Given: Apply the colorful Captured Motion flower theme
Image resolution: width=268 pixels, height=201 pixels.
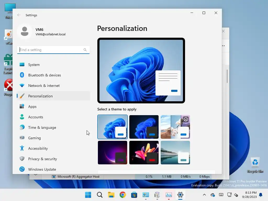Looking at the screenshot, I should click(x=144, y=153).
